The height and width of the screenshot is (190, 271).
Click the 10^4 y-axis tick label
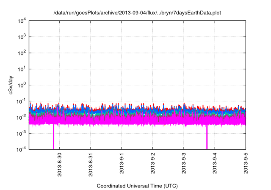(22, 21)
